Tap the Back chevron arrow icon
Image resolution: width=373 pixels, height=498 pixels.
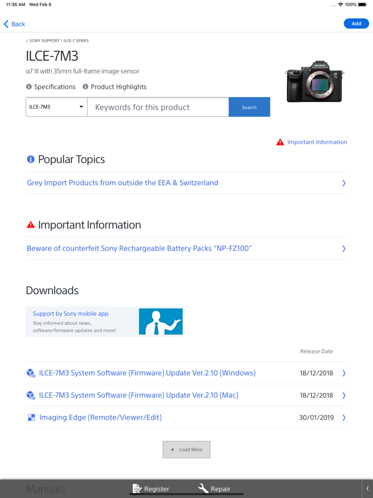tap(6, 24)
